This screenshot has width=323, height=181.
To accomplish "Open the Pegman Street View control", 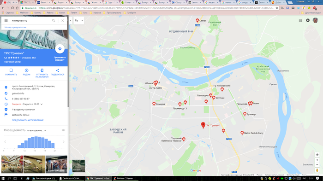I will click(317, 170).
